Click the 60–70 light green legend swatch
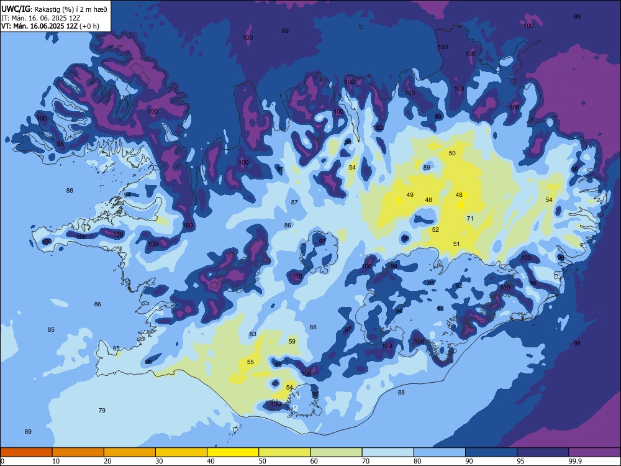 tap(336, 452)
